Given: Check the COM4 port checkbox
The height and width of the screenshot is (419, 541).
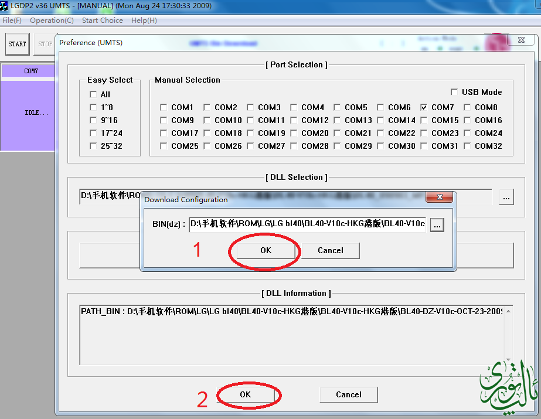Looking at the screenshot, I should (294, 107).
